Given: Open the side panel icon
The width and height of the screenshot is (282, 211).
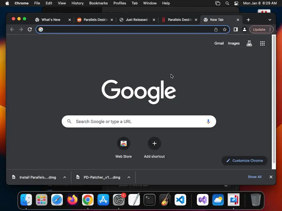Looking at the screenshot, I should pos(236,29).
